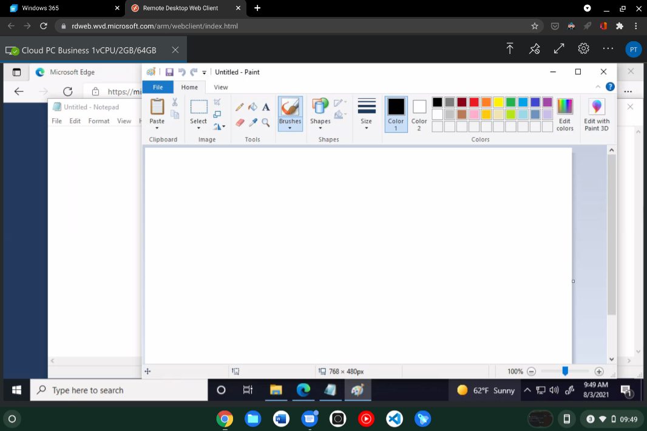Screen dimensions: 647x431
Task: Click the Undo arrow in the title bar
Action: point(181,72)
